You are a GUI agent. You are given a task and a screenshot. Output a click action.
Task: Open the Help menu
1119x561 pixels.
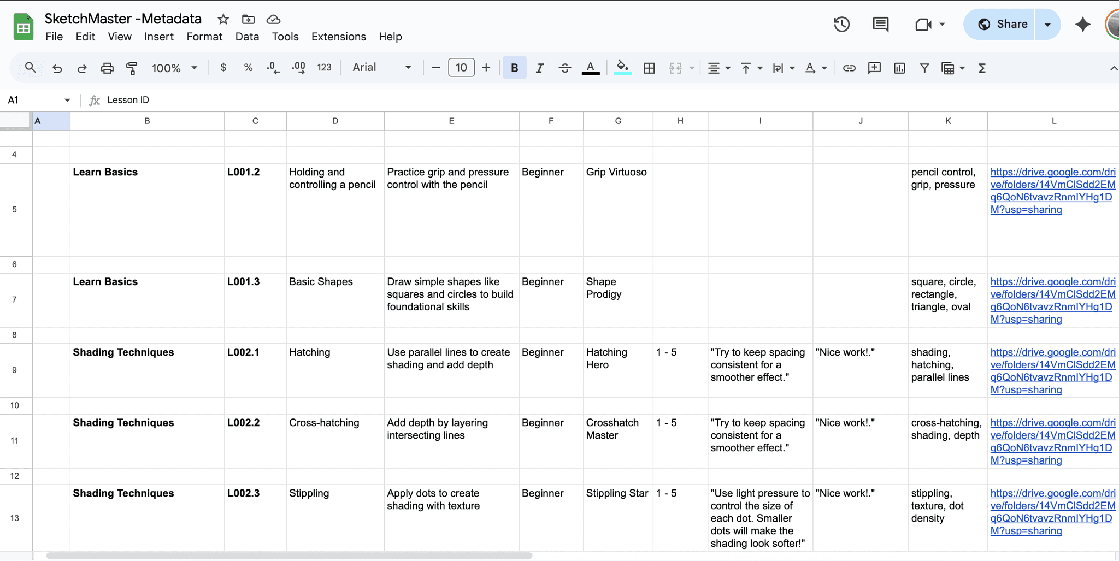(390, 37)
